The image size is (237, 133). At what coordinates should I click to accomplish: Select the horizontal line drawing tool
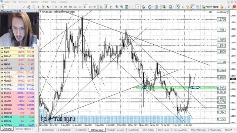(19, 7)
